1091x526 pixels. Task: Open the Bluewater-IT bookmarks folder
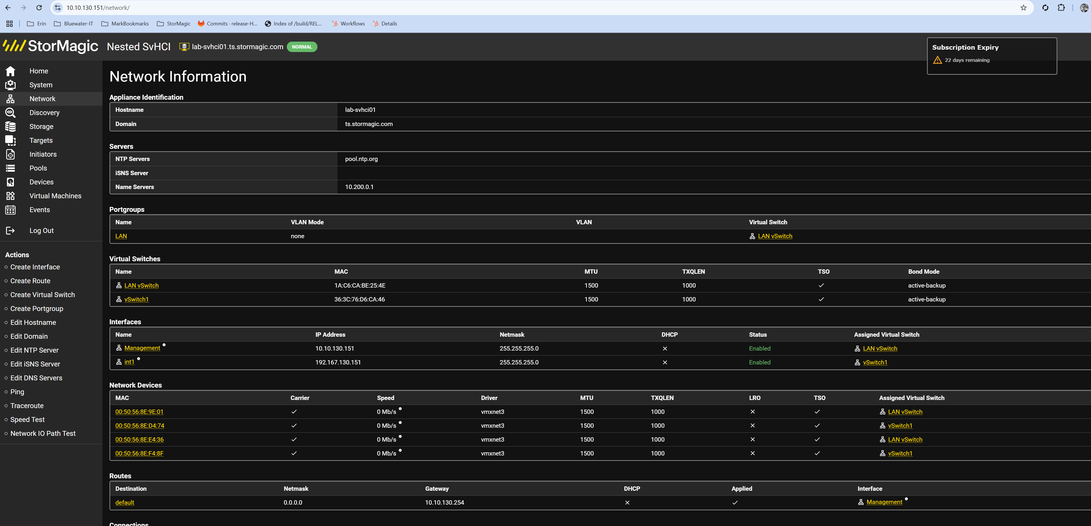pyautogui.click(x=74, y=24)
